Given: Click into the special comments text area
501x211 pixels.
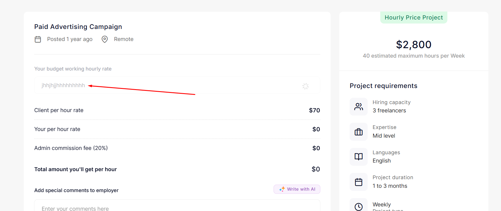Looking at the screenshot, I should click(177, 208).
